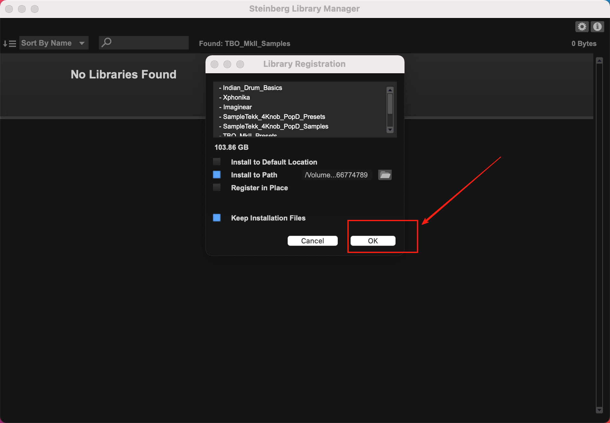
Task: Click the 103.86 GB size text
Action: [x=231, y=147]
